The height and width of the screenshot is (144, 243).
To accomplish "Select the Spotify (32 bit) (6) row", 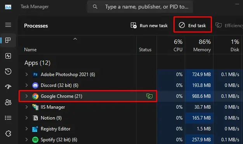I will 130,139.
